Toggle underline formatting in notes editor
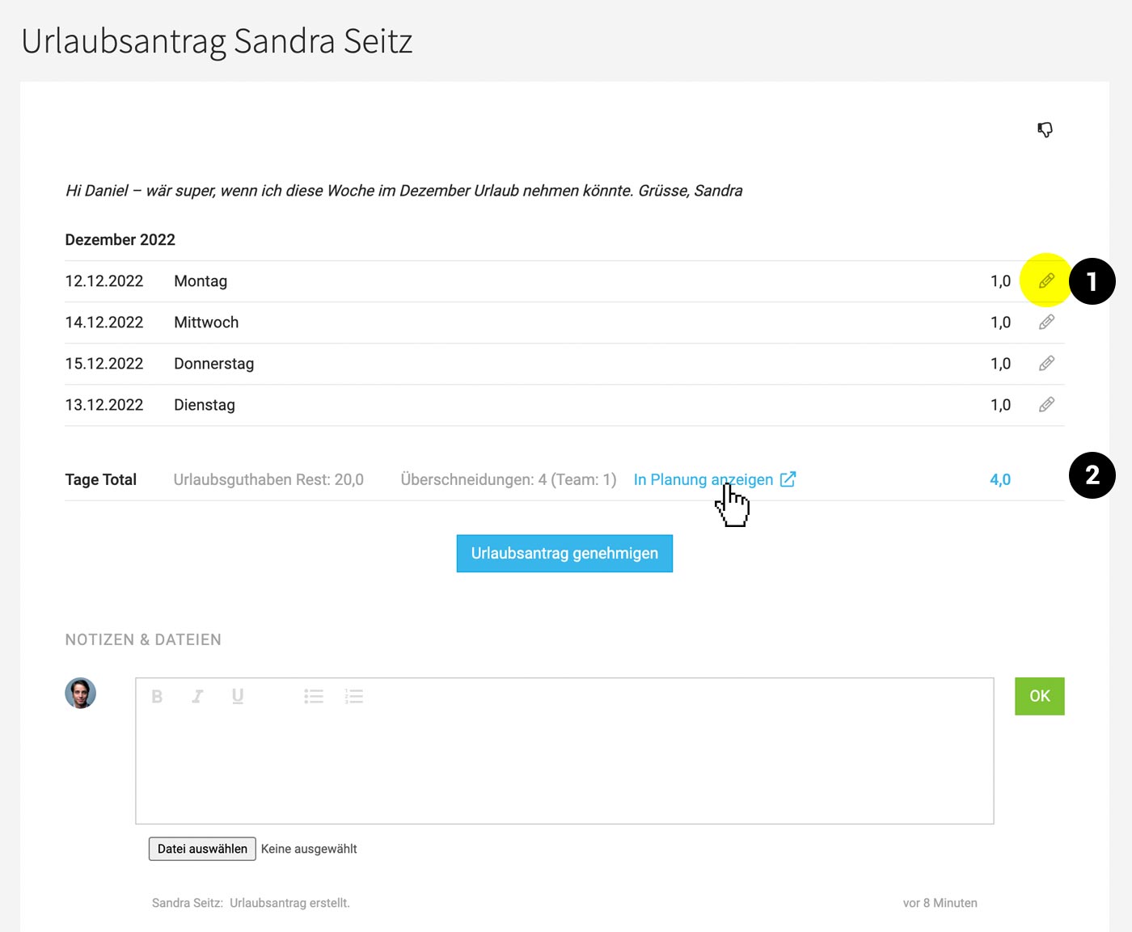The width and height of the screenshot is (1132, 932). click(238, 696)
